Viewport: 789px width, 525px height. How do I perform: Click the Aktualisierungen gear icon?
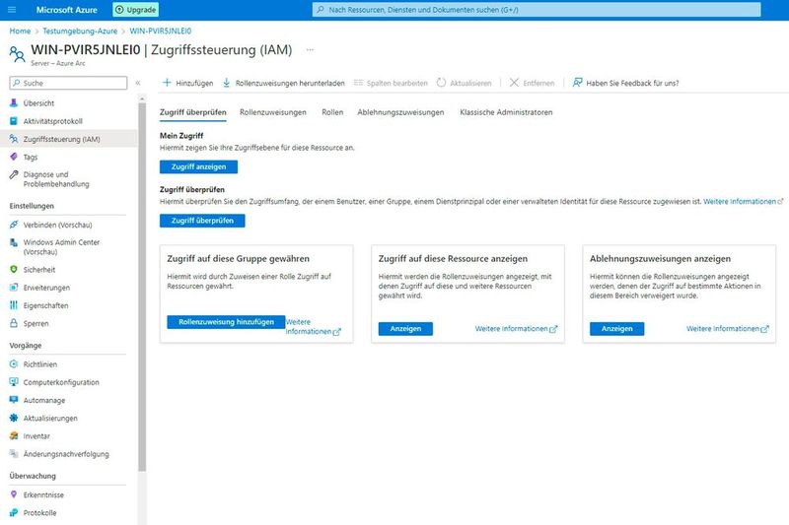click(14, 418)
